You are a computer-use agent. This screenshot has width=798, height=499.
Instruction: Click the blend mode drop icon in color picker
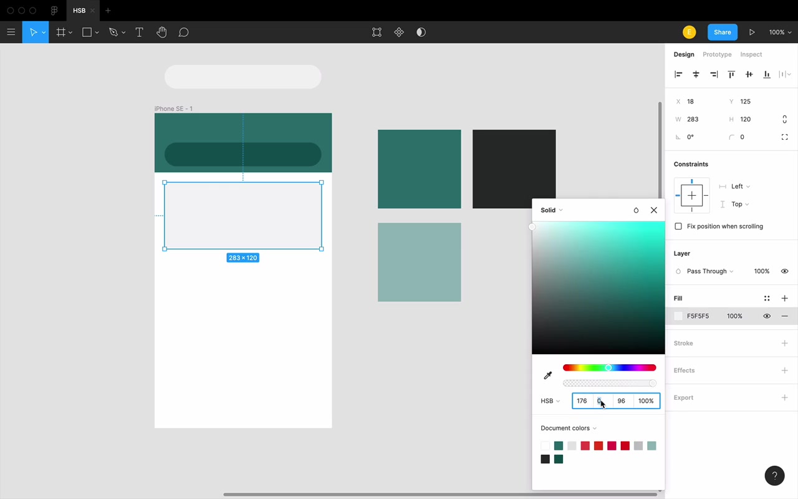(636, 210)
